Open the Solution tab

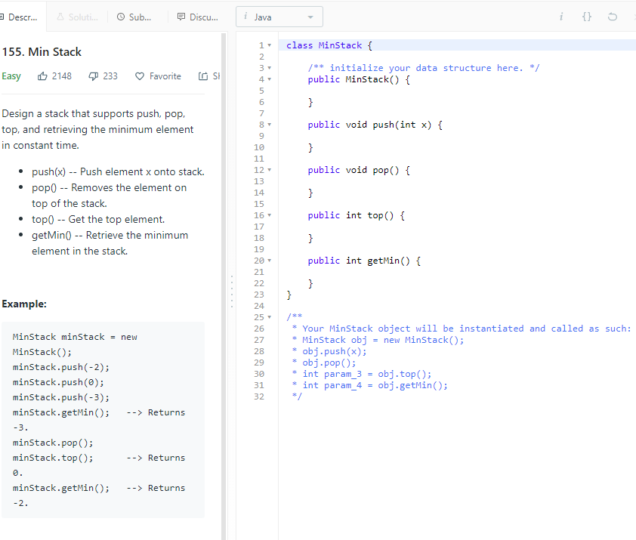point(78,17)
